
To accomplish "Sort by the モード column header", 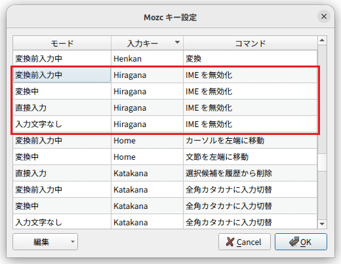I will (x=62, y=43).
